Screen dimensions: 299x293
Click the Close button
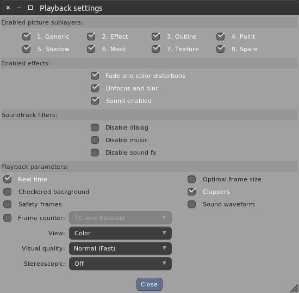point(149,284)
